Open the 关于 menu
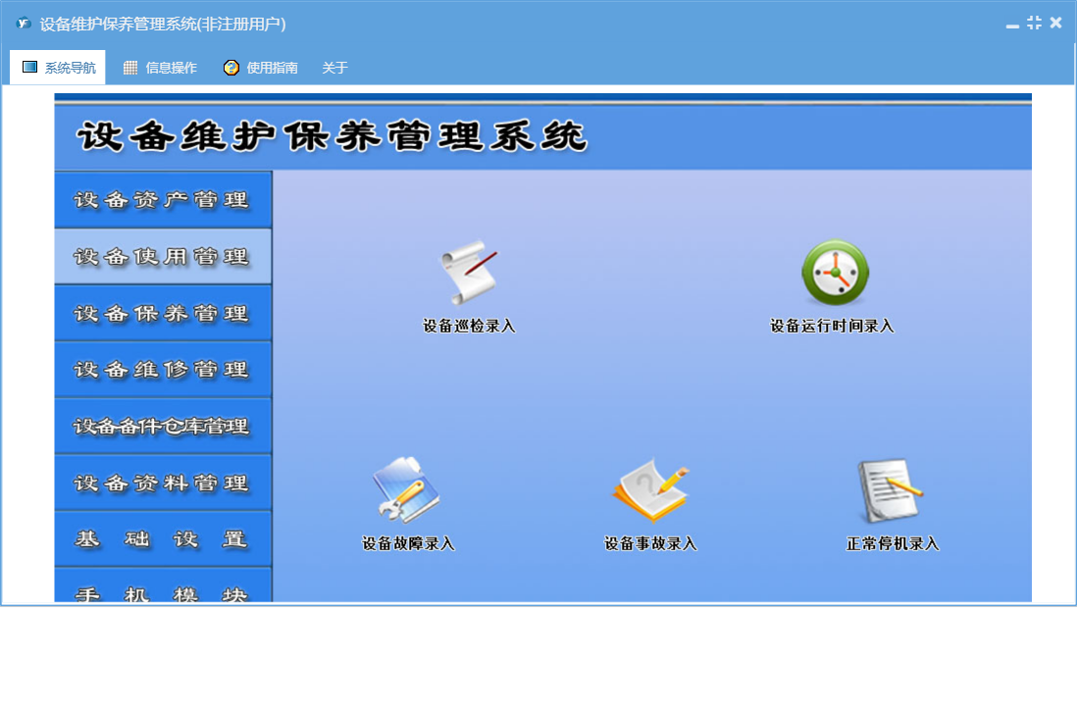This screenshot has width=1077, height=714. pos(335,68)
